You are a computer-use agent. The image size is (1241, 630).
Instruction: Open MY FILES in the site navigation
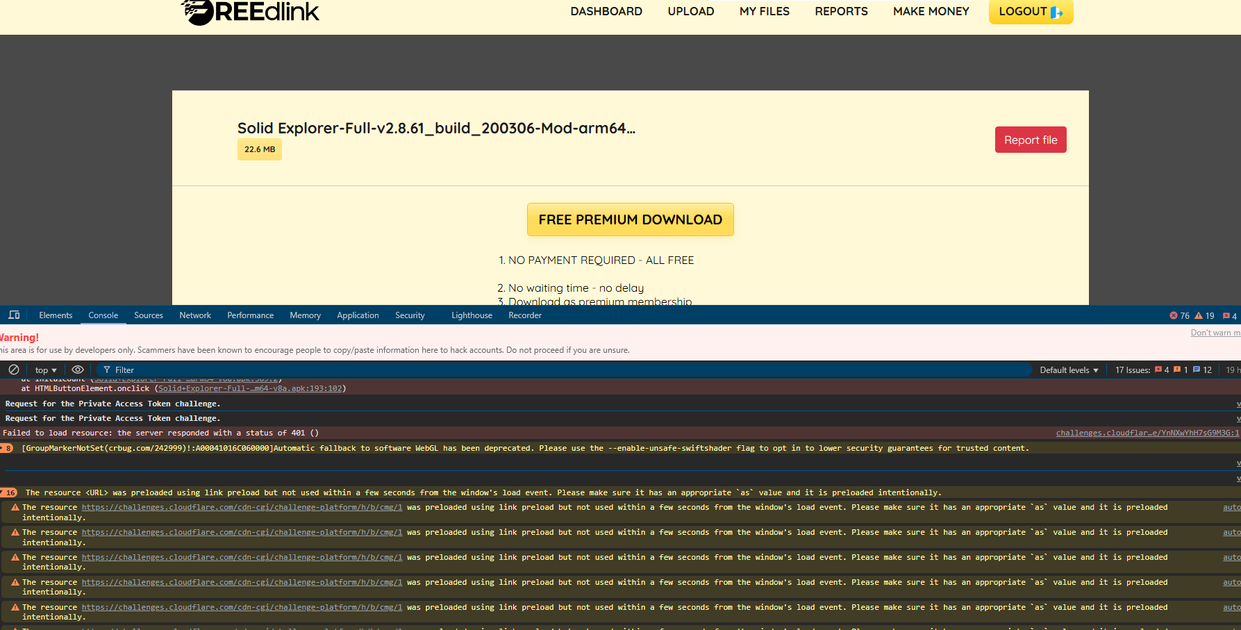[765, 11]
